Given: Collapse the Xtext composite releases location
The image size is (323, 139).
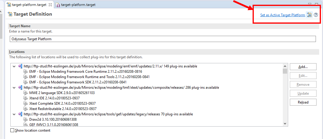Looking at the screenshot, I should pos(14,88).
